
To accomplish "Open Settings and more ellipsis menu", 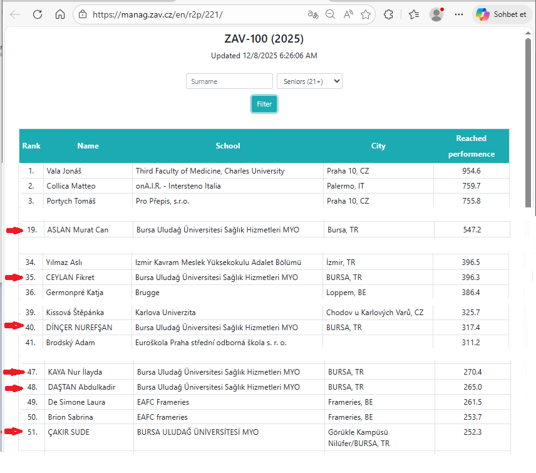I will (459, 14).
